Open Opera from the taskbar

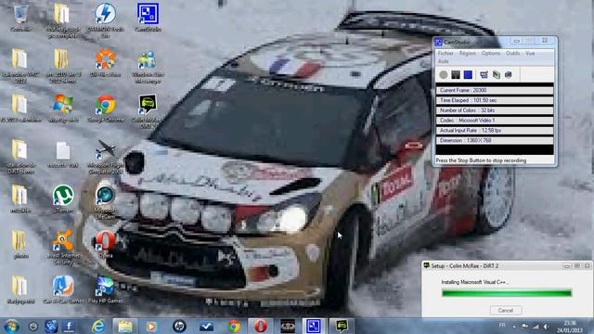pos(260,326)
